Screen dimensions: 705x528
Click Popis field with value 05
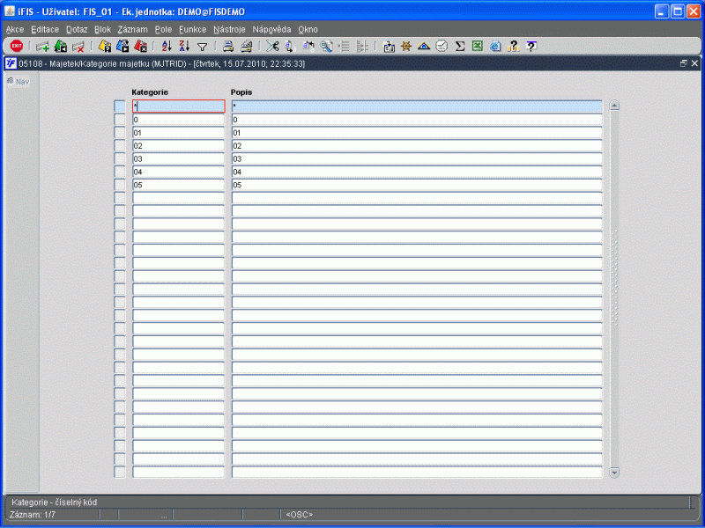click(417, 185)
